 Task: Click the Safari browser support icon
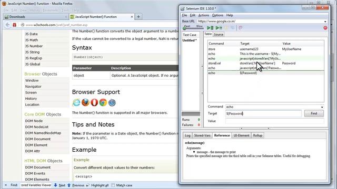point(112,103)
